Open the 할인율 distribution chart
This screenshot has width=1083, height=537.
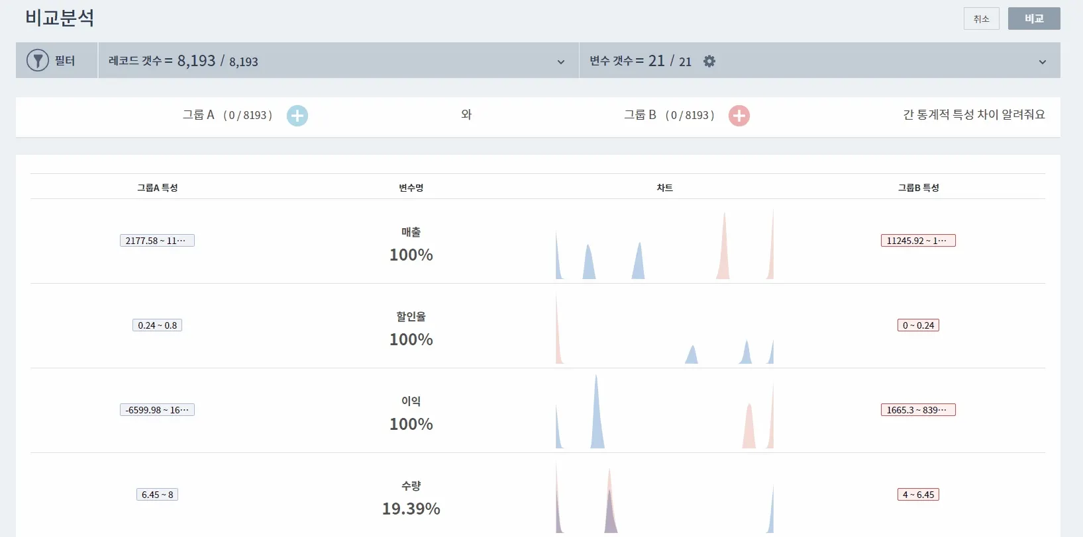664,329
